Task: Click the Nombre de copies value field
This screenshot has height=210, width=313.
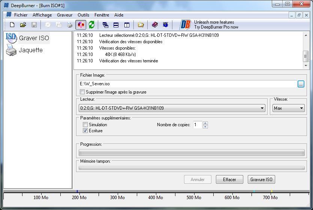Action: tap(198, 125)
